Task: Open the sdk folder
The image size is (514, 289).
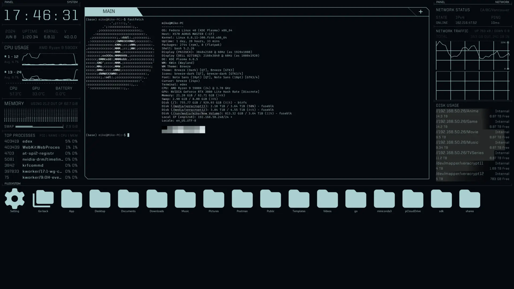Action: click(441, 199)
